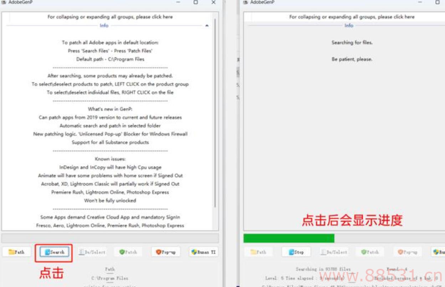Click 'Searching for files.' in right window
This screenshot has height=287, width=445.
point(352,42)
